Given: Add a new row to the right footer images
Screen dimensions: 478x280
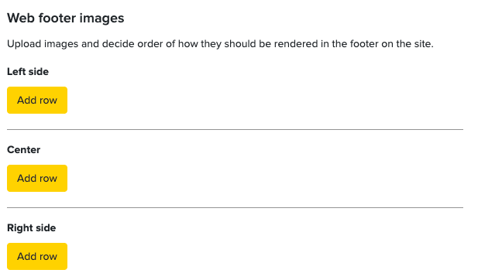Looking at the screenshot, I should click(37, 256).
